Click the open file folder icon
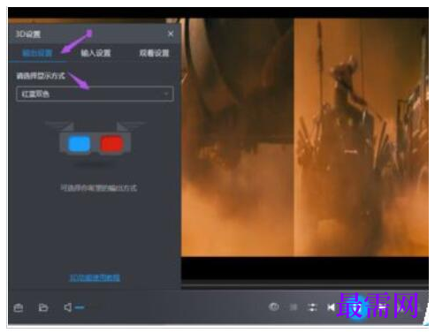Screen dimensions: 435x333 [x=43, y=307]
